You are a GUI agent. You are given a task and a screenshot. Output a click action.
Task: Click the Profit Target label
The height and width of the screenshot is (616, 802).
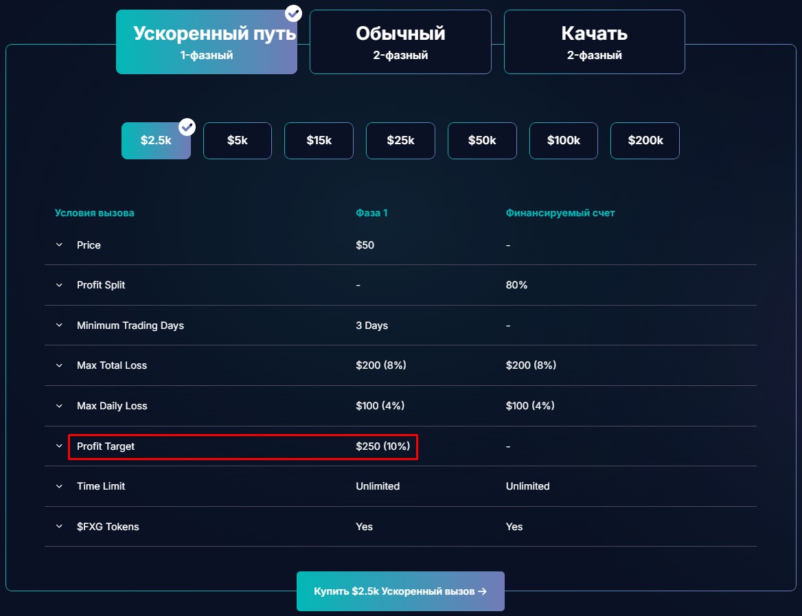coord(105,446)
